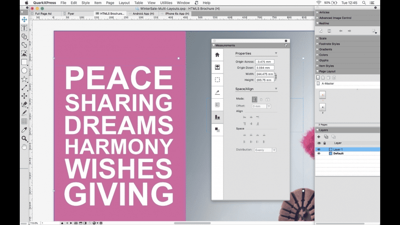Open the Apple menu
Screen dimensions: 400x225
(x=27, y=3)
